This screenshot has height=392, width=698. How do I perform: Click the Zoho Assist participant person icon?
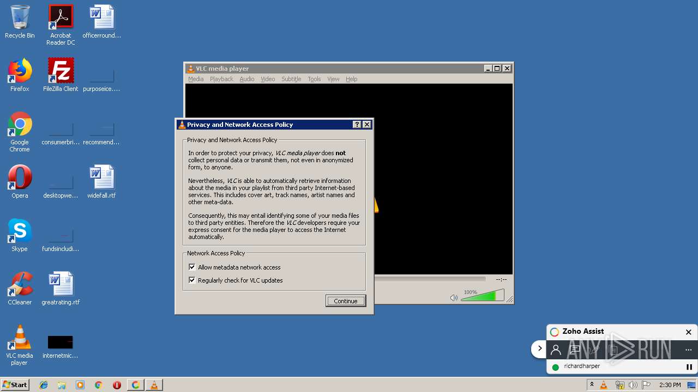[556, 350]
